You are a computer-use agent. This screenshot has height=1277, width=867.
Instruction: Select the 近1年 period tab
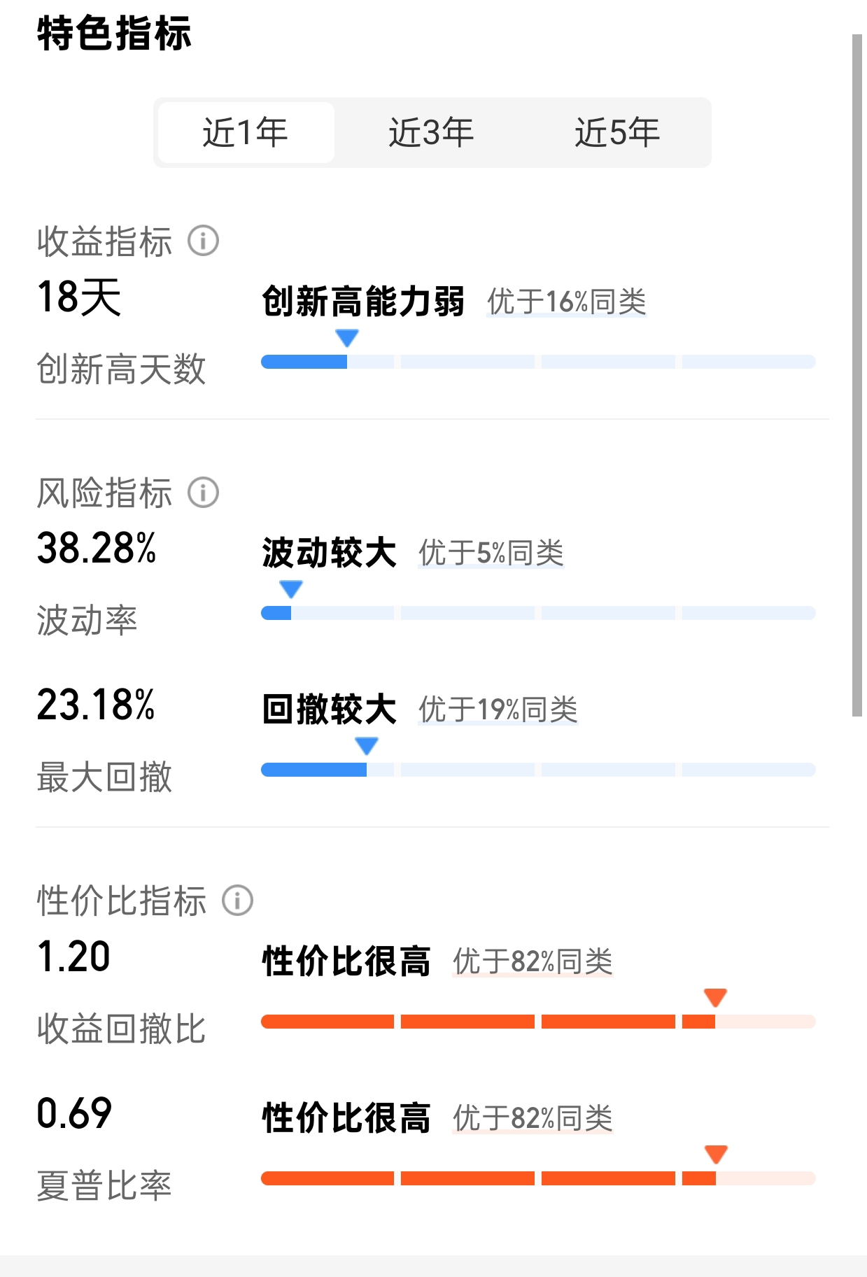click(x=246, y=132)
